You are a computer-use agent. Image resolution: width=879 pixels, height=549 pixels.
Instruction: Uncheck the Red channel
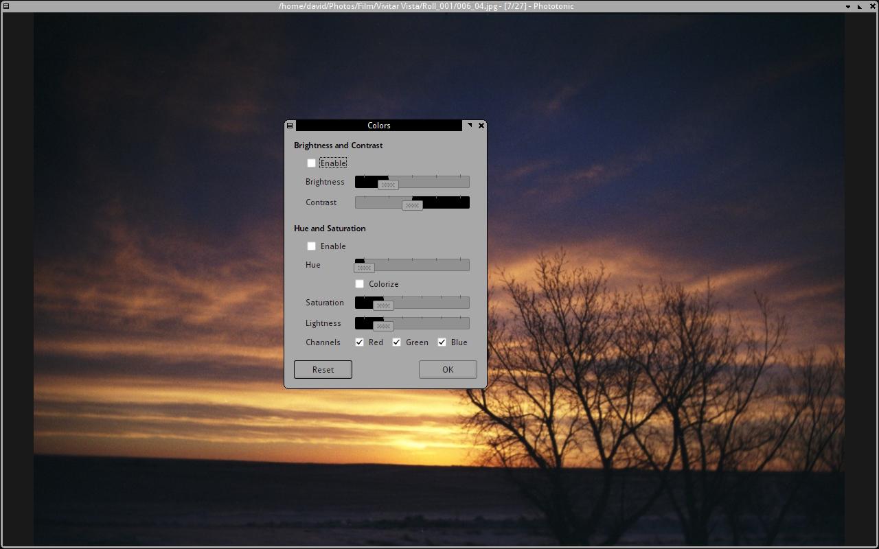[360, 342]
